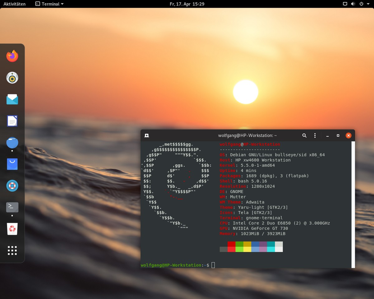Click the Terminal icon in dock
Viewport: 374px width, 299px height.
pos(12,207)
